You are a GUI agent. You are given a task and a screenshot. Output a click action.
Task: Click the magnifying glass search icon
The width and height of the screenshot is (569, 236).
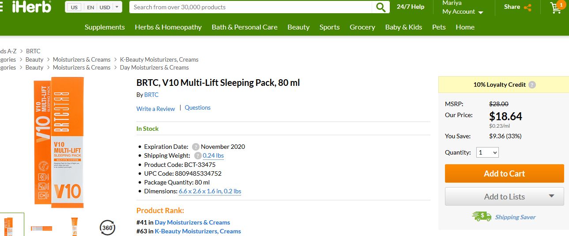coord(381,7)
